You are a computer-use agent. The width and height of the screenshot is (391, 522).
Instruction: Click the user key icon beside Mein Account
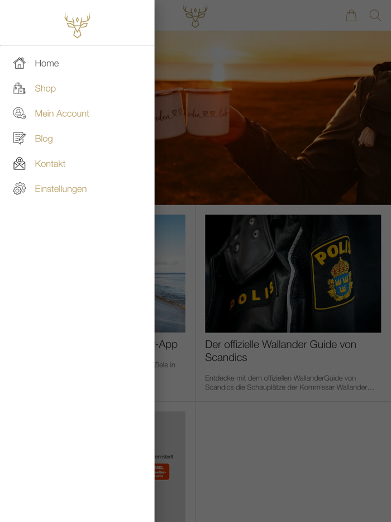click(20, 113)
